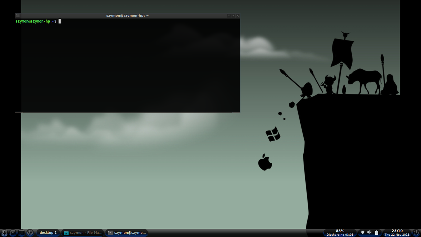421x237 pixels.
Task: Click the szymon@szymon-hp prompt text
Action: pos(33,21)
